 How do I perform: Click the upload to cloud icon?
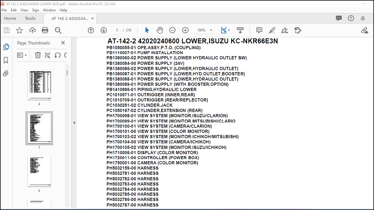[x=33, y=30]
